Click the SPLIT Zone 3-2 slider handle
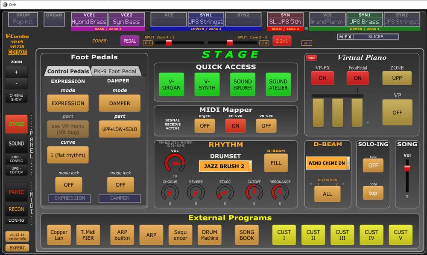This screenshot has width=427, height=255. (230, 43)
